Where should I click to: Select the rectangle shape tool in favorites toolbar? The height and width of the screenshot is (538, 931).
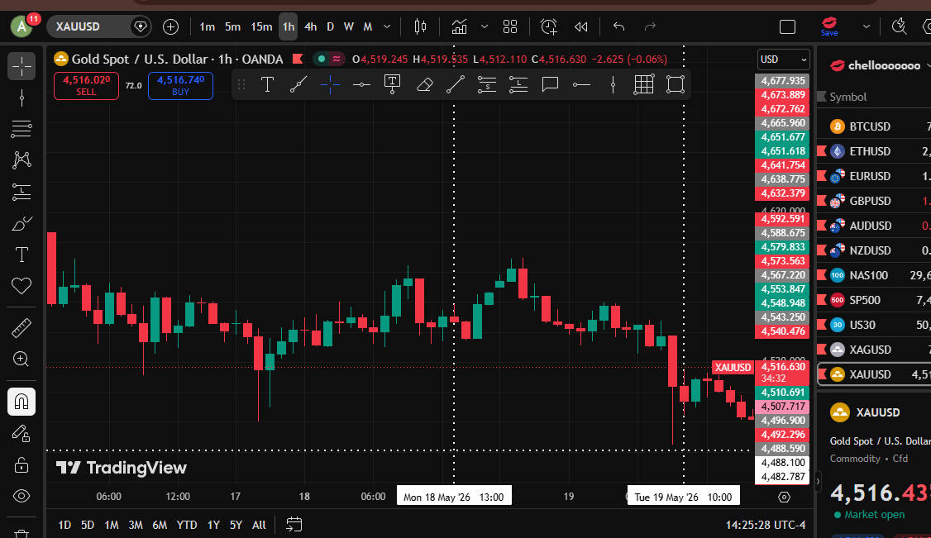[675, 85]
